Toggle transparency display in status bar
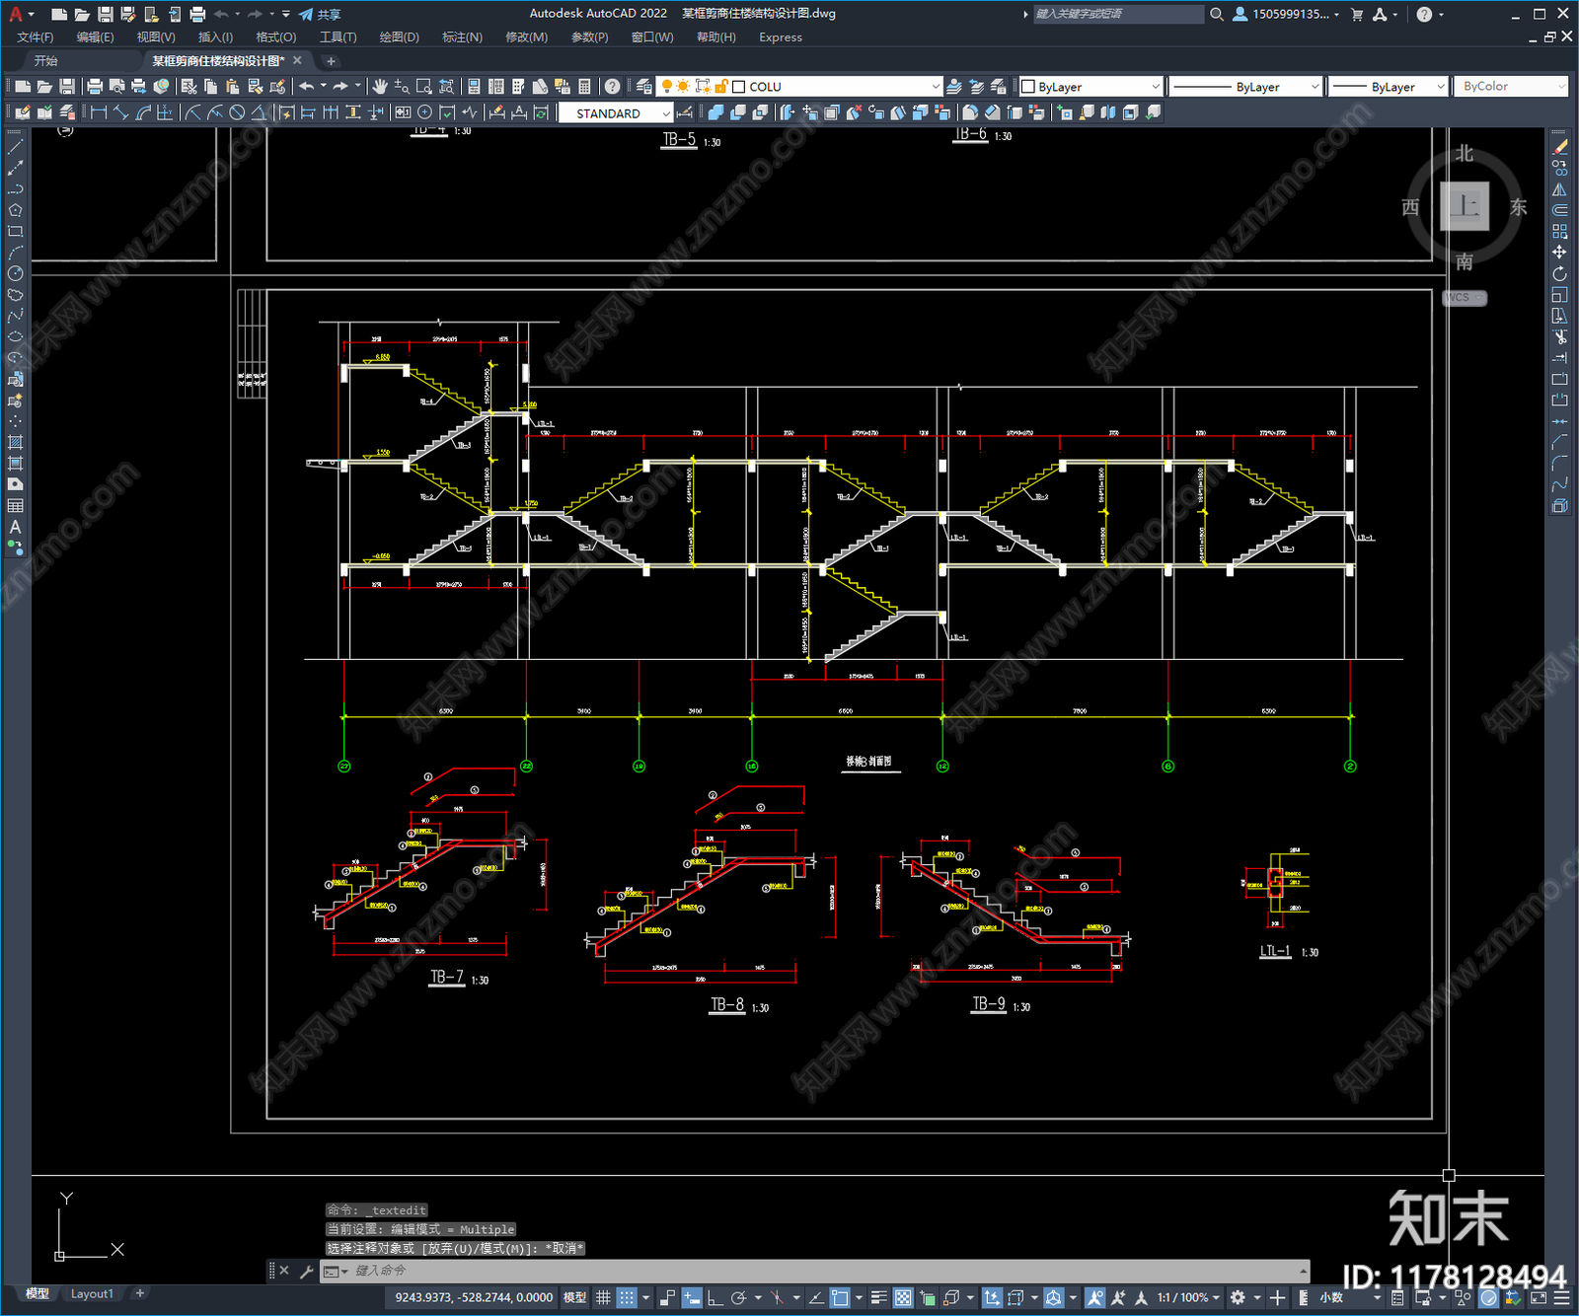The width and height of the screenshot is (1579, 1316). pyautogui.click(x=903, y=1297)
